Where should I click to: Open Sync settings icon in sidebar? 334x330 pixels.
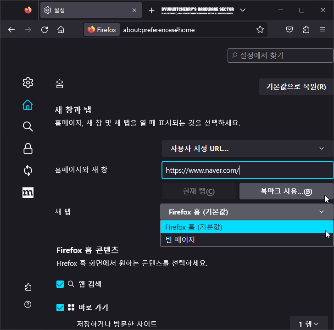pyautogui.click(x=28, y=170)
